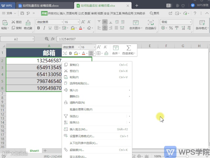The image size is (210, 158).
Task: Expand the Filter submenu arrow in context menu
Action: point(129,116)
